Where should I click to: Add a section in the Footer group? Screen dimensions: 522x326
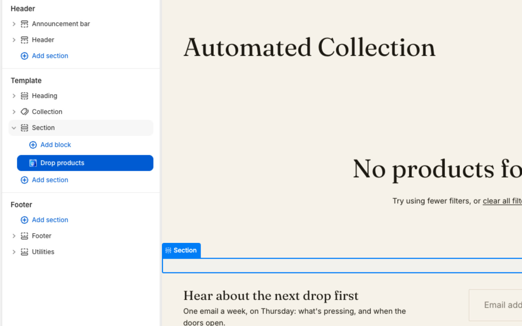click(50, 220)
